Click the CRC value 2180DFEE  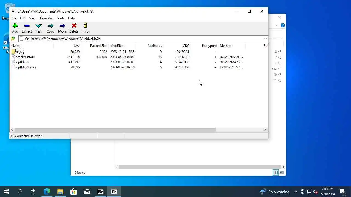pos(182,57)
